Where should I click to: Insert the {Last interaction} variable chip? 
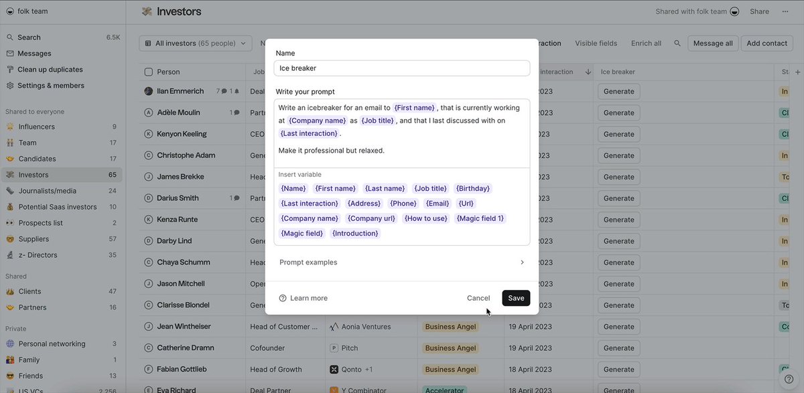310,204
